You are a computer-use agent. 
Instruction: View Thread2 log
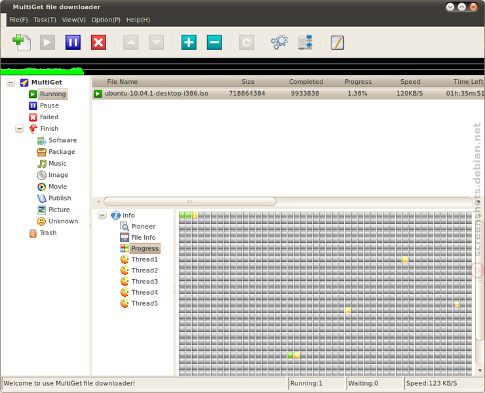[144, 271]
